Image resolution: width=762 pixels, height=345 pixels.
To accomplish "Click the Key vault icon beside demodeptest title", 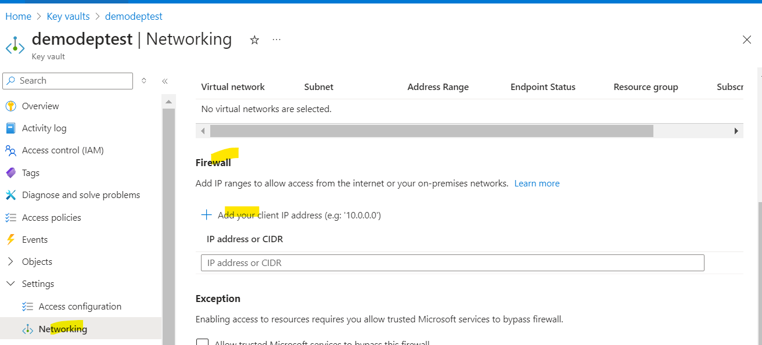I will click(15, 46).
